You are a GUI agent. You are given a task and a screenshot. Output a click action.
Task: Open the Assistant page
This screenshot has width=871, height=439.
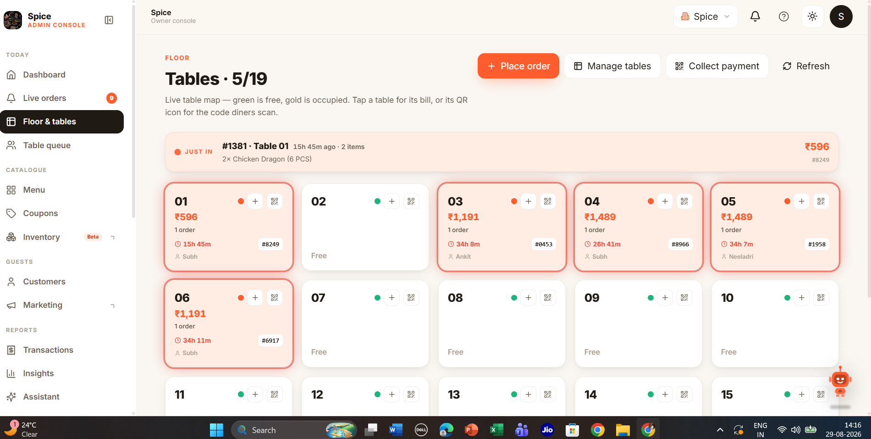62,397
